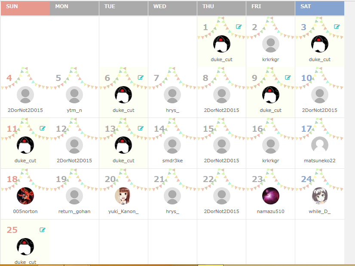The height and width of the screenshot is (266, 355).
Task: Click username krkrkgr under day 2
Action: click(271, 59)
